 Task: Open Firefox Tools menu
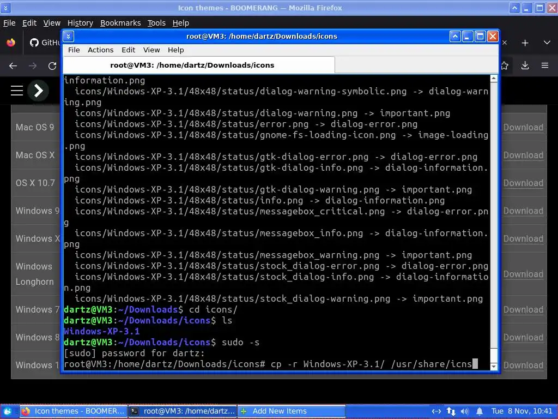(156, 23)
